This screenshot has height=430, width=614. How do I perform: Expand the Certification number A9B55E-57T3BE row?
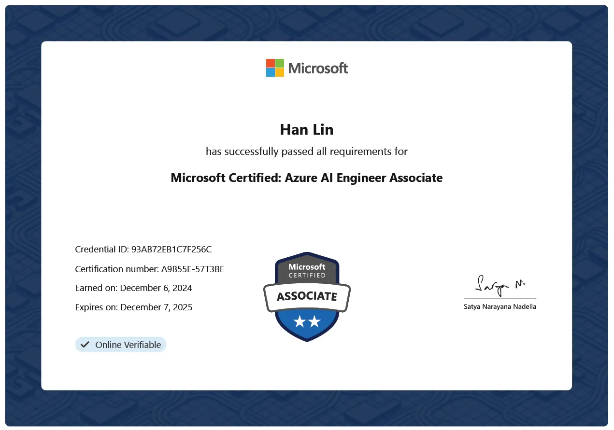pos(149,269)
